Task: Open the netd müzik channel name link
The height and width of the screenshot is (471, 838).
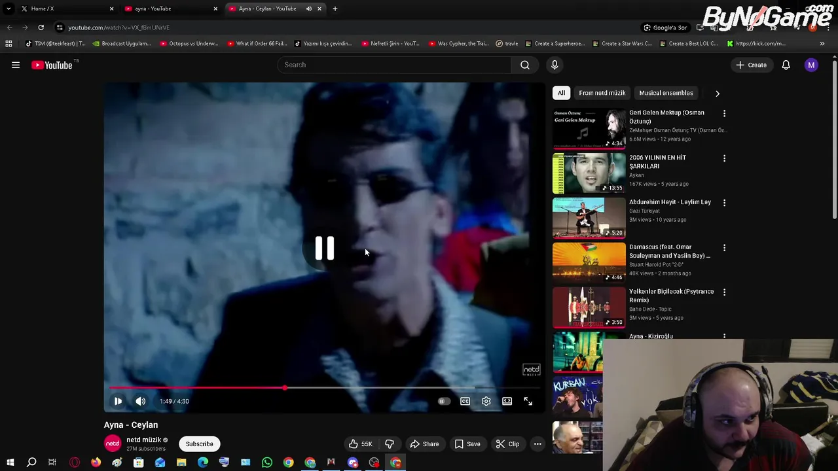Action: click(x=143, y=440)
